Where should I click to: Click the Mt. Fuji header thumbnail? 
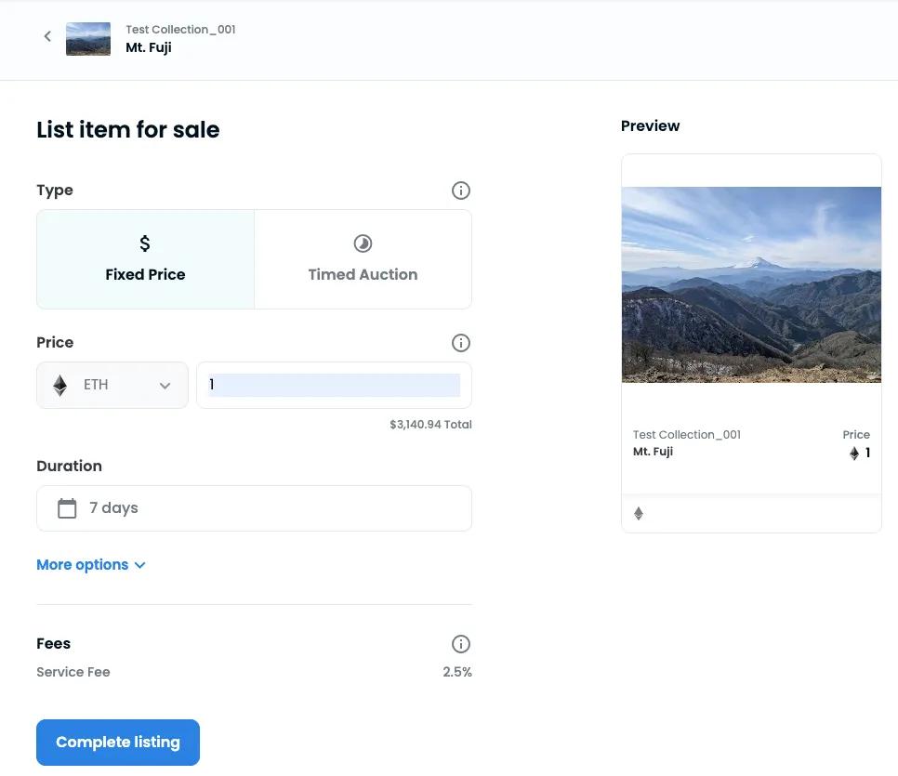(x=88, y=38)
